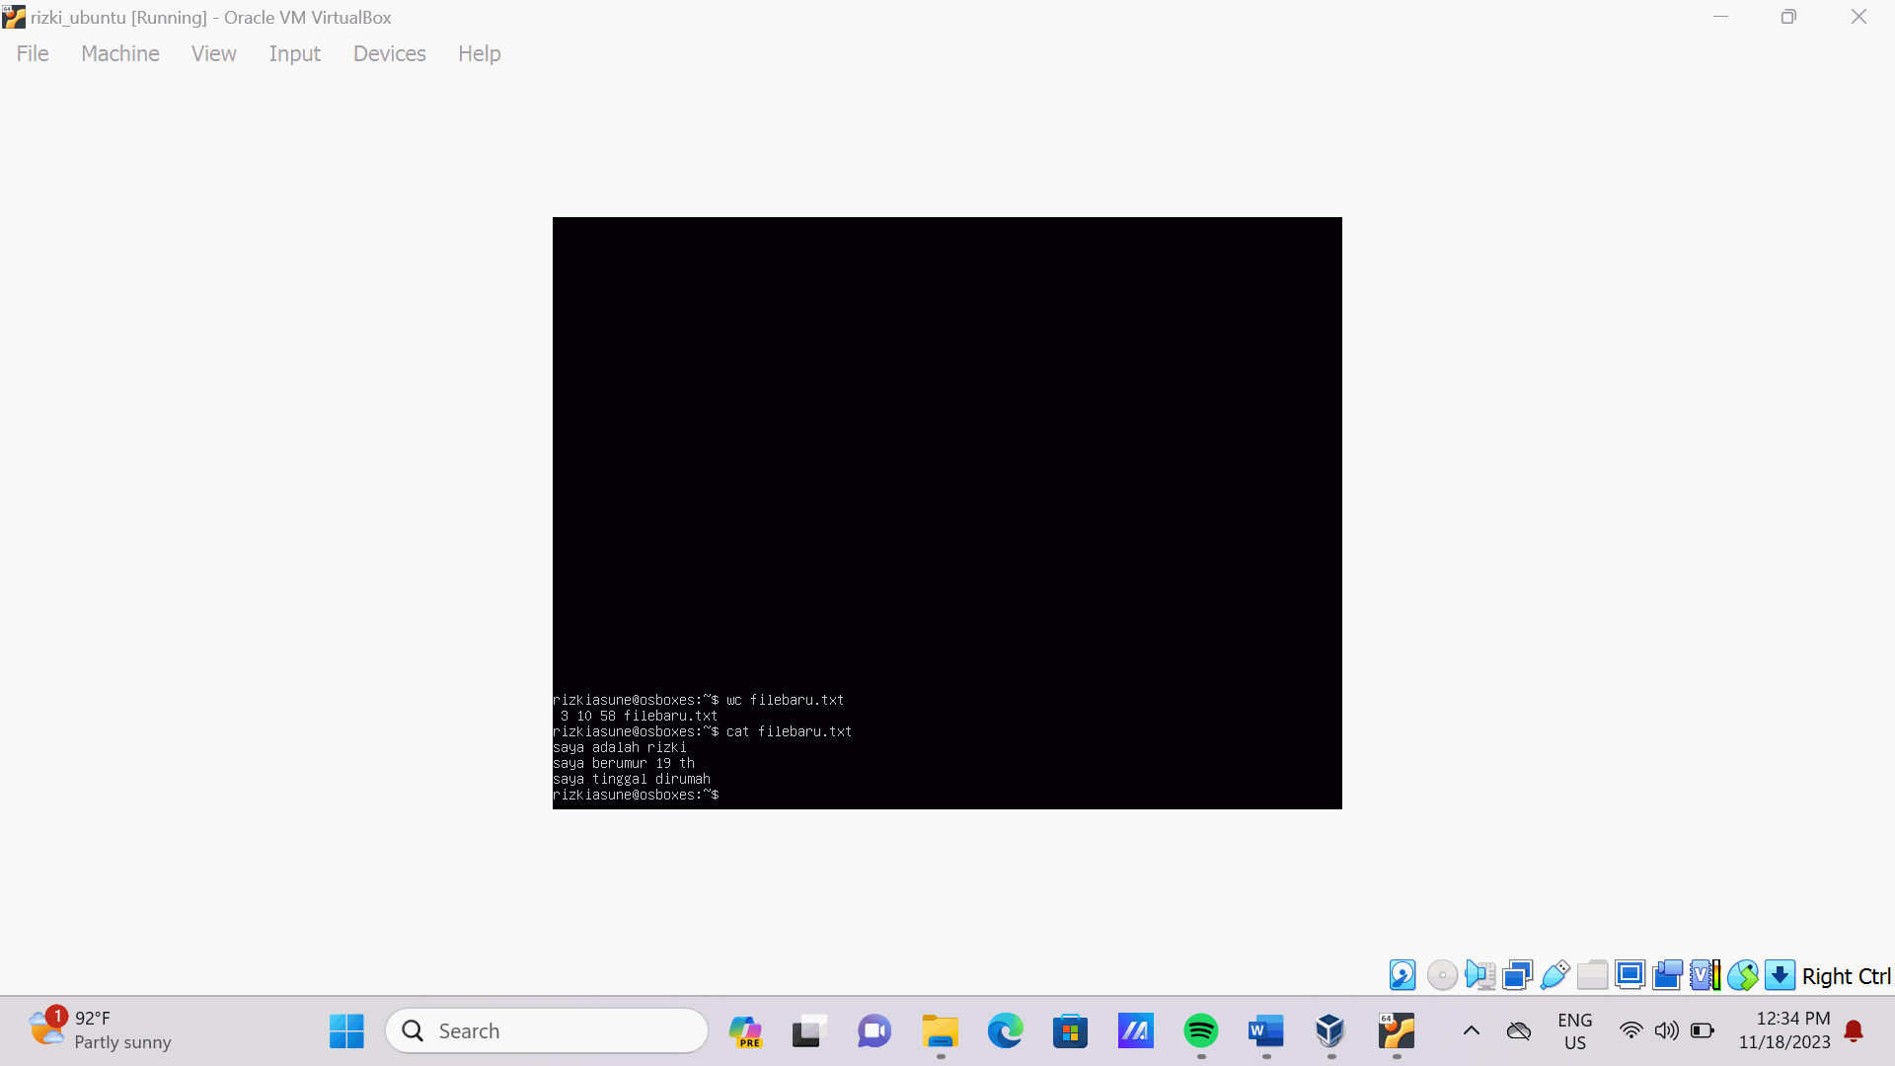Open File Explorer from the taskbar

pyautogui.click(x=941, y=1031)
